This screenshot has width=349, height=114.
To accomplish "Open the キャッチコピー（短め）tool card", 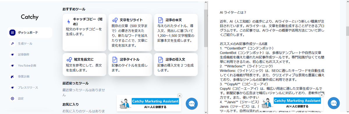I will pyautogui.click(x=84, y=32).
